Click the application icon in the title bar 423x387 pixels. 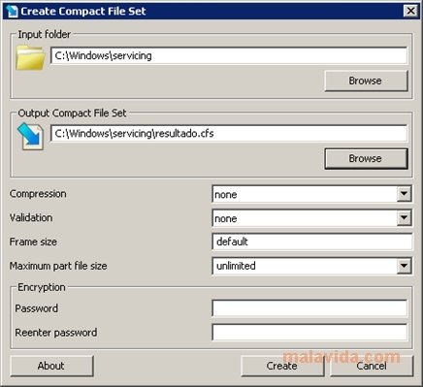click(12, 12)
